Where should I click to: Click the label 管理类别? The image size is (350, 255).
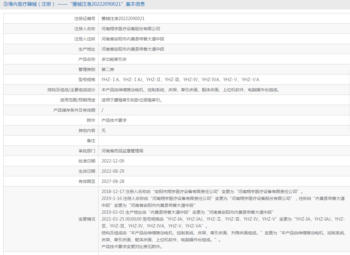(87, 69)
